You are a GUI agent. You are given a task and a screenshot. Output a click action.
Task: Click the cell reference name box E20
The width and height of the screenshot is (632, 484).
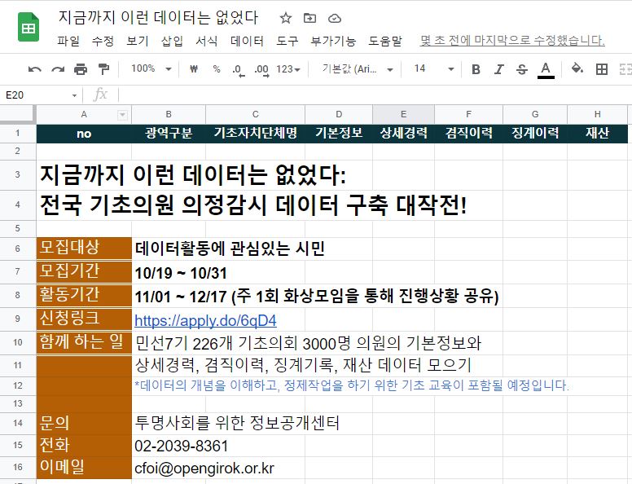coord(38,95)
